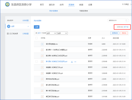Click the ppt icon of the 3.91MB file
Image resolution: width=132 pixels, height=100 pixels.
click(x=42, y=97)
